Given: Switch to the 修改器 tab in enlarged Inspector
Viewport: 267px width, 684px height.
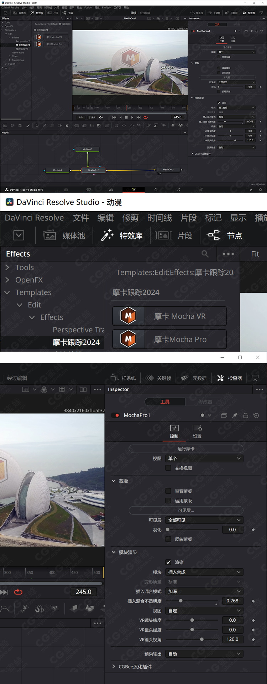Looking at the screenshot, I should pyautogui.click(x=205, y=401).
